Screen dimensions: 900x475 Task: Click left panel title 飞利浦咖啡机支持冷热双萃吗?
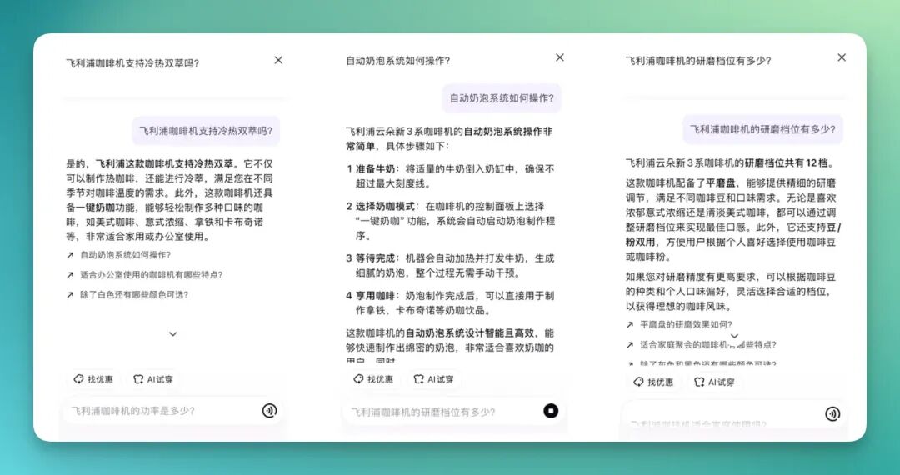tap(132, 63)
